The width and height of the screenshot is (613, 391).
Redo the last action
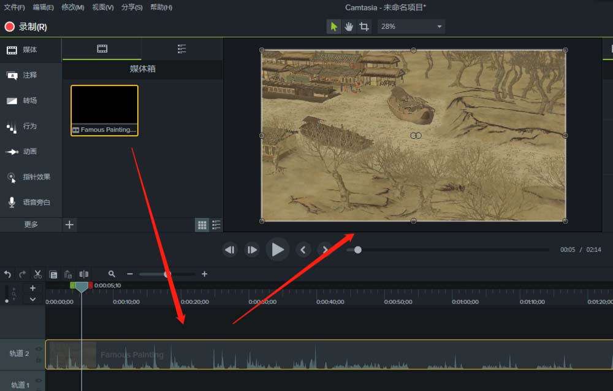[x=23, y=274]
